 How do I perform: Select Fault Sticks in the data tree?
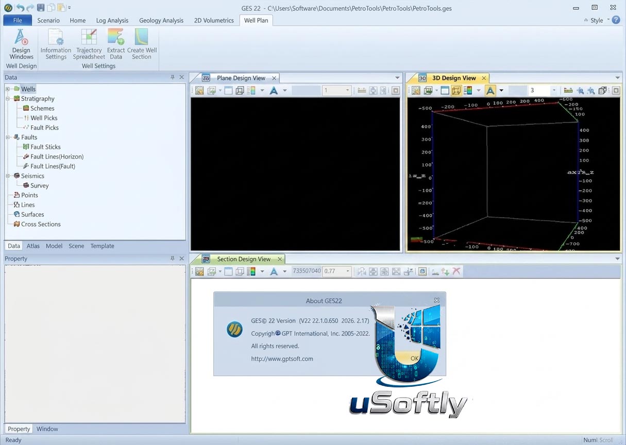click(45, 147)
